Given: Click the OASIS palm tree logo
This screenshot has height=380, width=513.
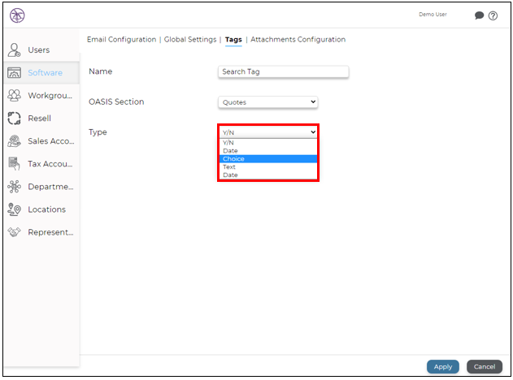Looking at the screenshot, I should pyautogui.click(x=17, y=15).
